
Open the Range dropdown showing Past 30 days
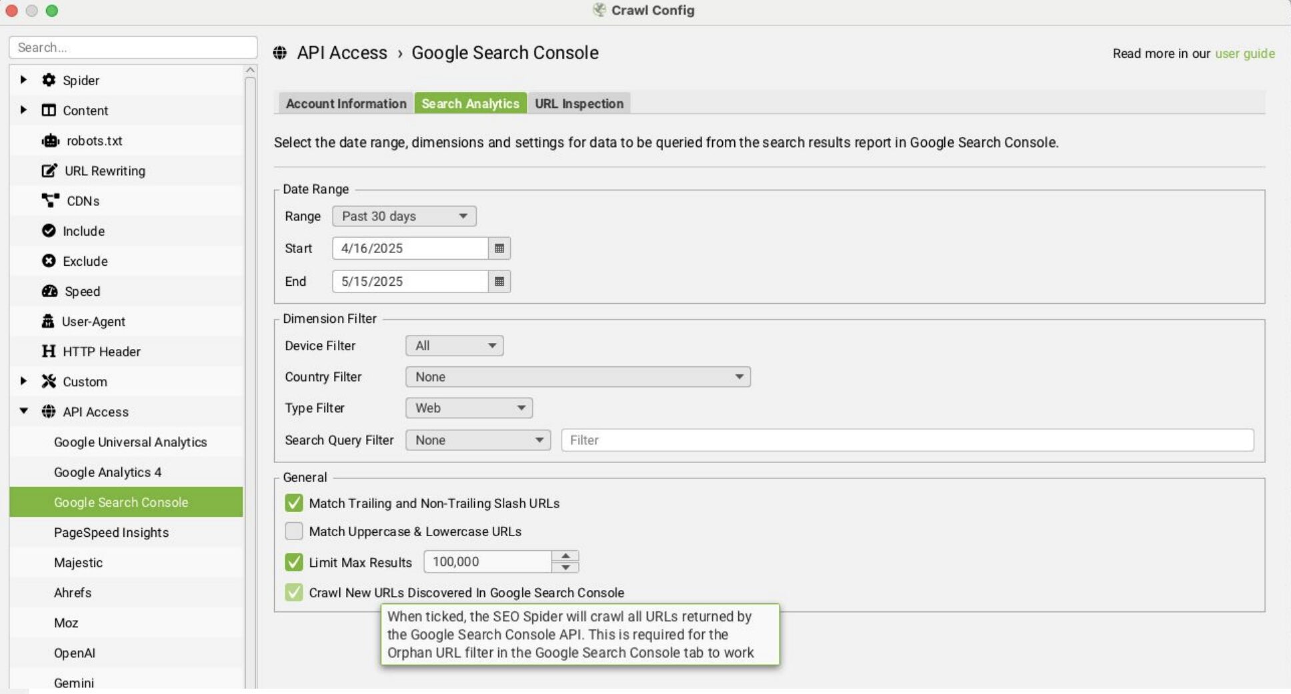click(x=404, y=216)
